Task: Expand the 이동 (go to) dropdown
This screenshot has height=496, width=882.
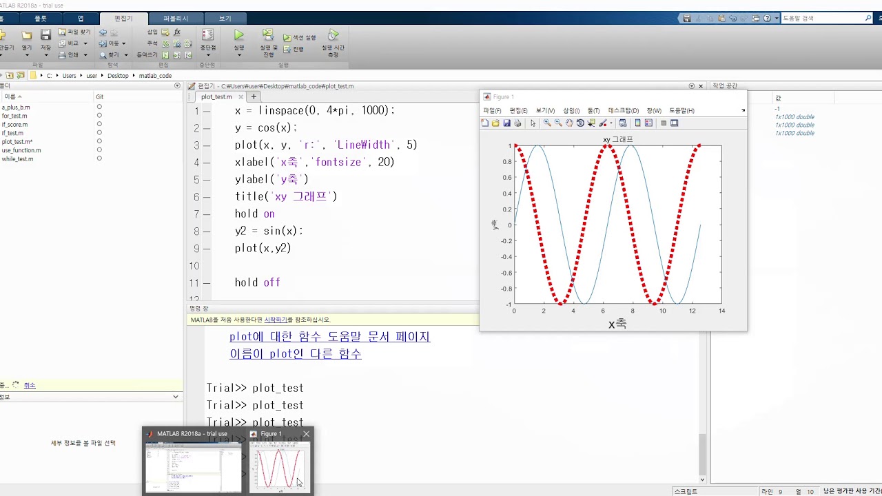Action: (x=124, y=43)
